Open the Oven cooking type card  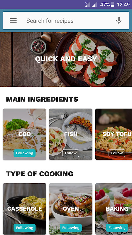tap(71, 209)
